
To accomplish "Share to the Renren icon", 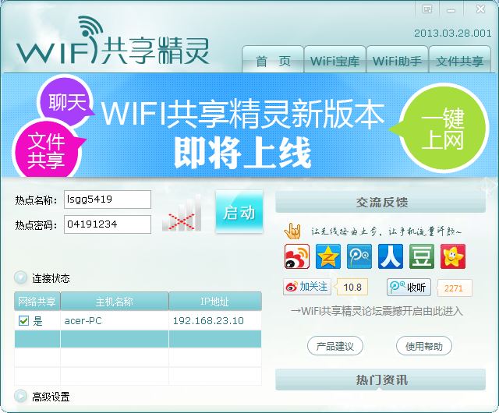I will click(391, 256).
